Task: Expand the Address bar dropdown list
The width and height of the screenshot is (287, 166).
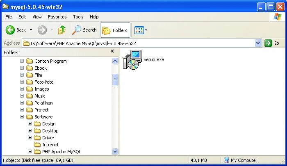Action: (x=258, y=43)
